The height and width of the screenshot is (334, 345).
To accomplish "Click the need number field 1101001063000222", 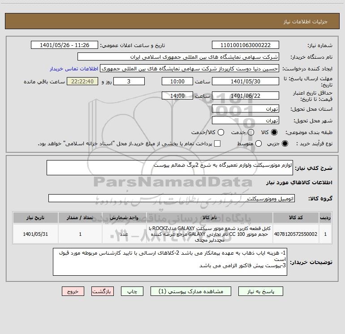I will pos(246,45).
